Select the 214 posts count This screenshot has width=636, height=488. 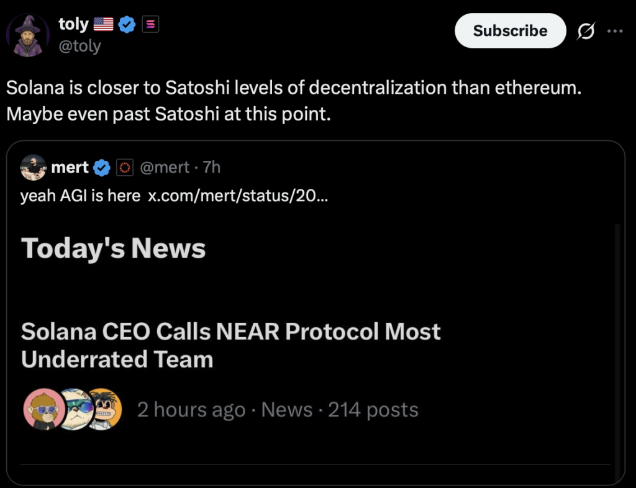[372, 409]
